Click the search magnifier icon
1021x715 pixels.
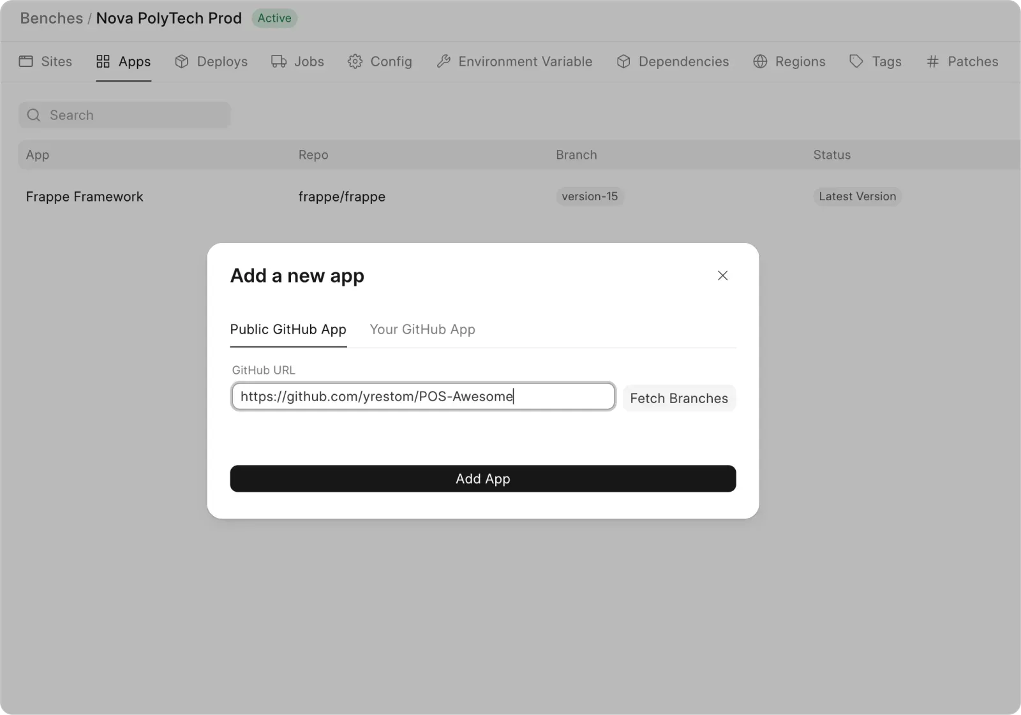[33, 115]
